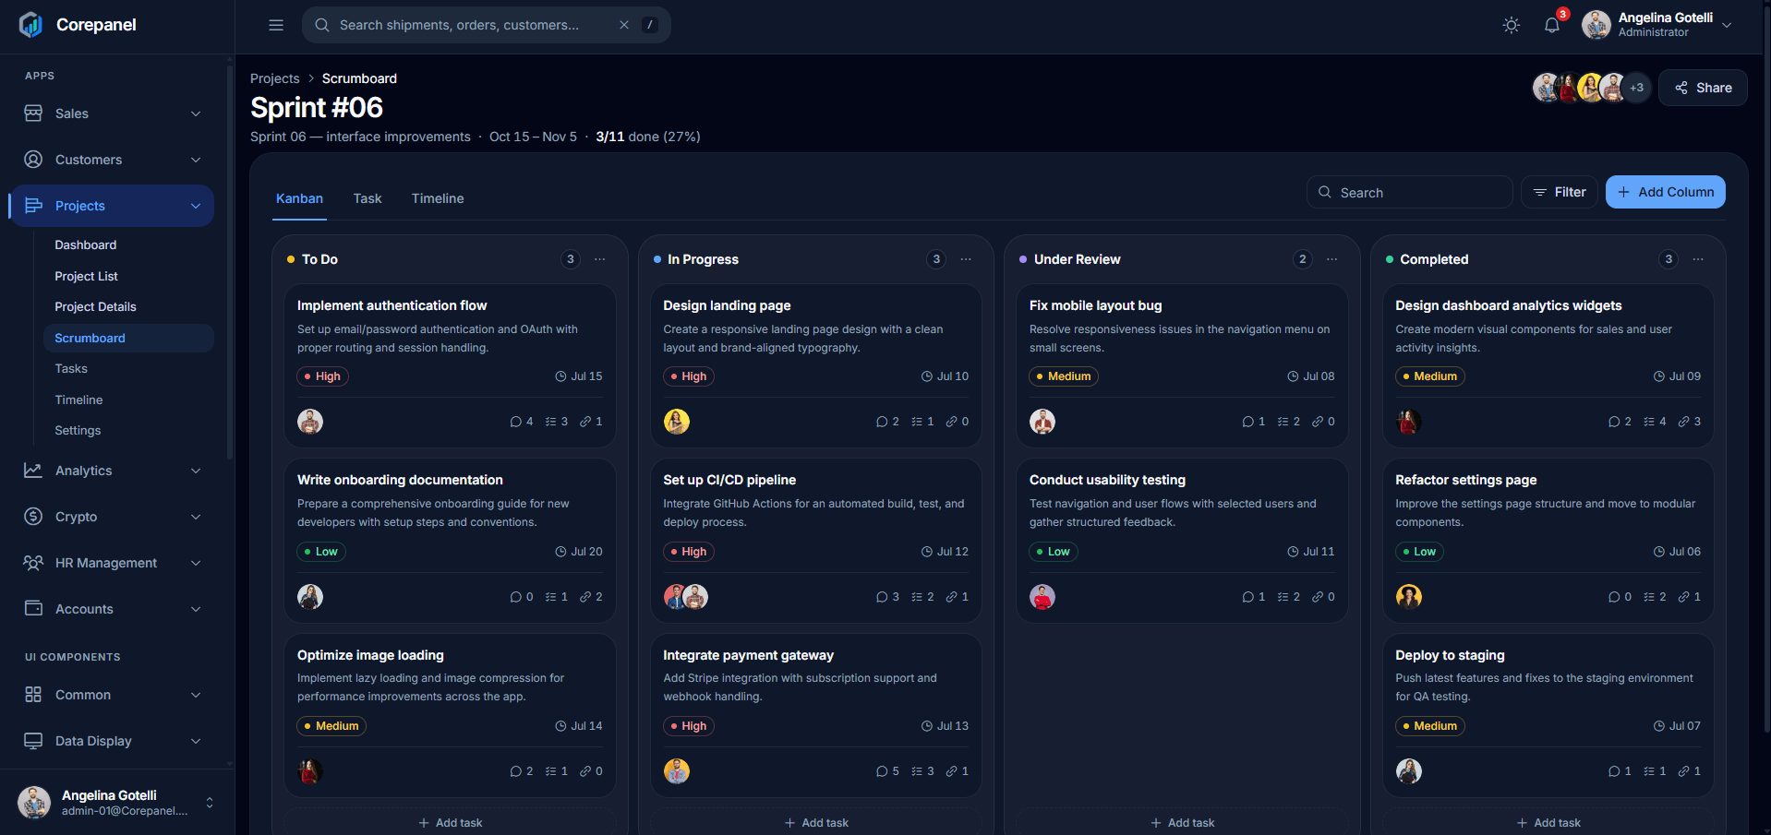Viewport: 1771px width, 835px height.
Task: Click the Crypto sidebar icon
Action: pyautogui.click(x=33, y=517)
